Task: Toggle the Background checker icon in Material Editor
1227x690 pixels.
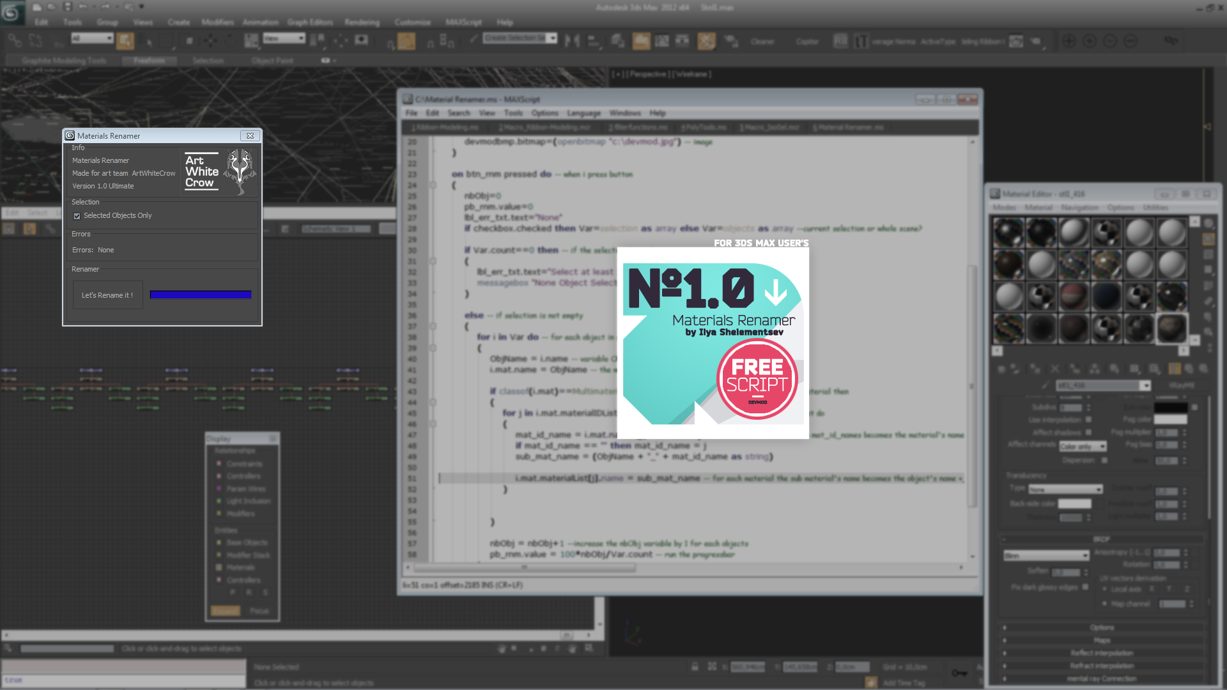Action: point(1208,254)
